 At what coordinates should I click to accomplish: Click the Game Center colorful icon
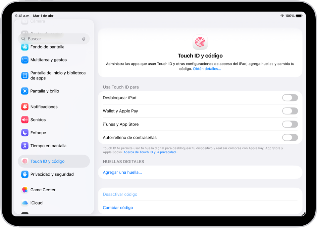pyautogui.click(x=25, y=190)
